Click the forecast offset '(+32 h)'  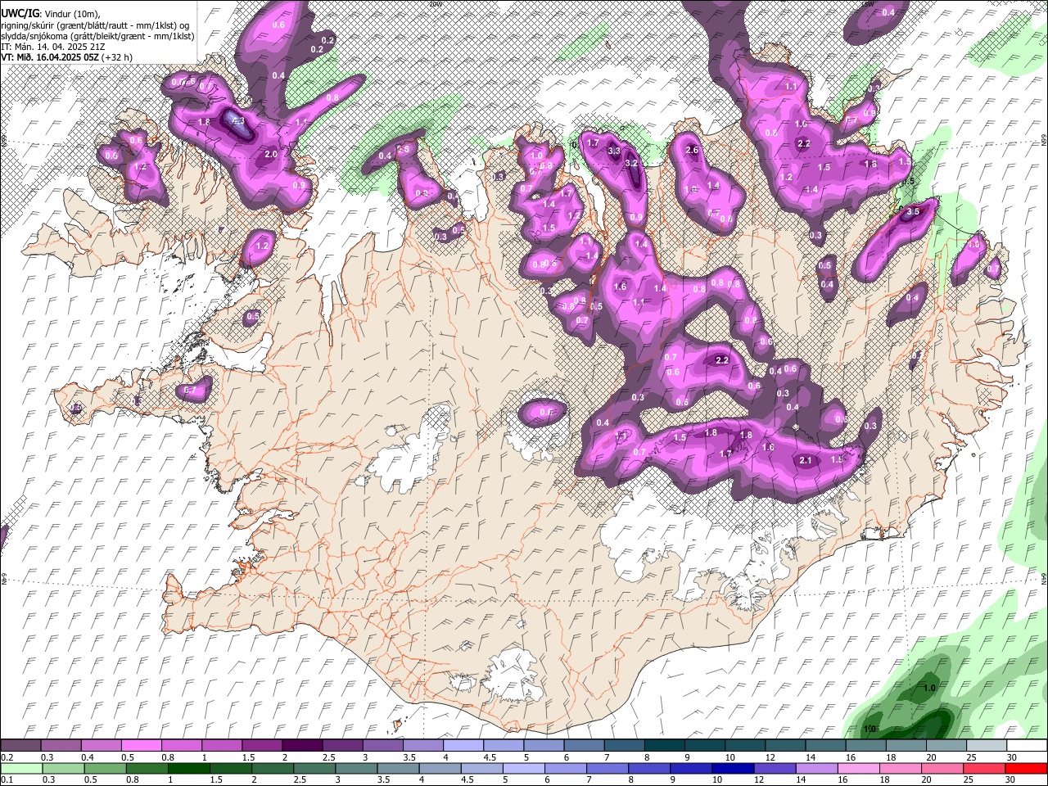click(x=119, y=58)
